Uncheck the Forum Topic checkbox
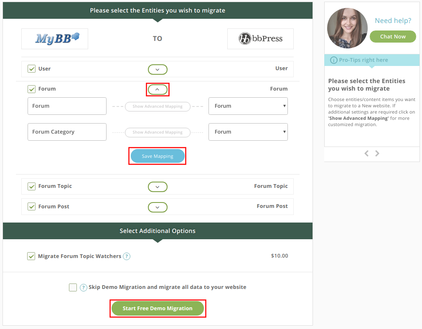Screen dimensions: 422x329 (31, 186)
